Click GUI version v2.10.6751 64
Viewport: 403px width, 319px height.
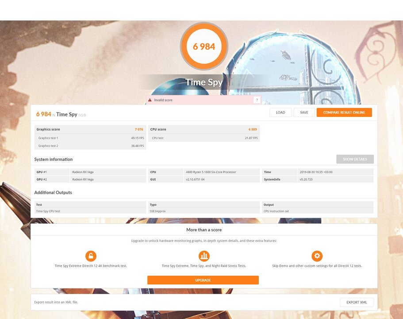(x=196, y=179)
